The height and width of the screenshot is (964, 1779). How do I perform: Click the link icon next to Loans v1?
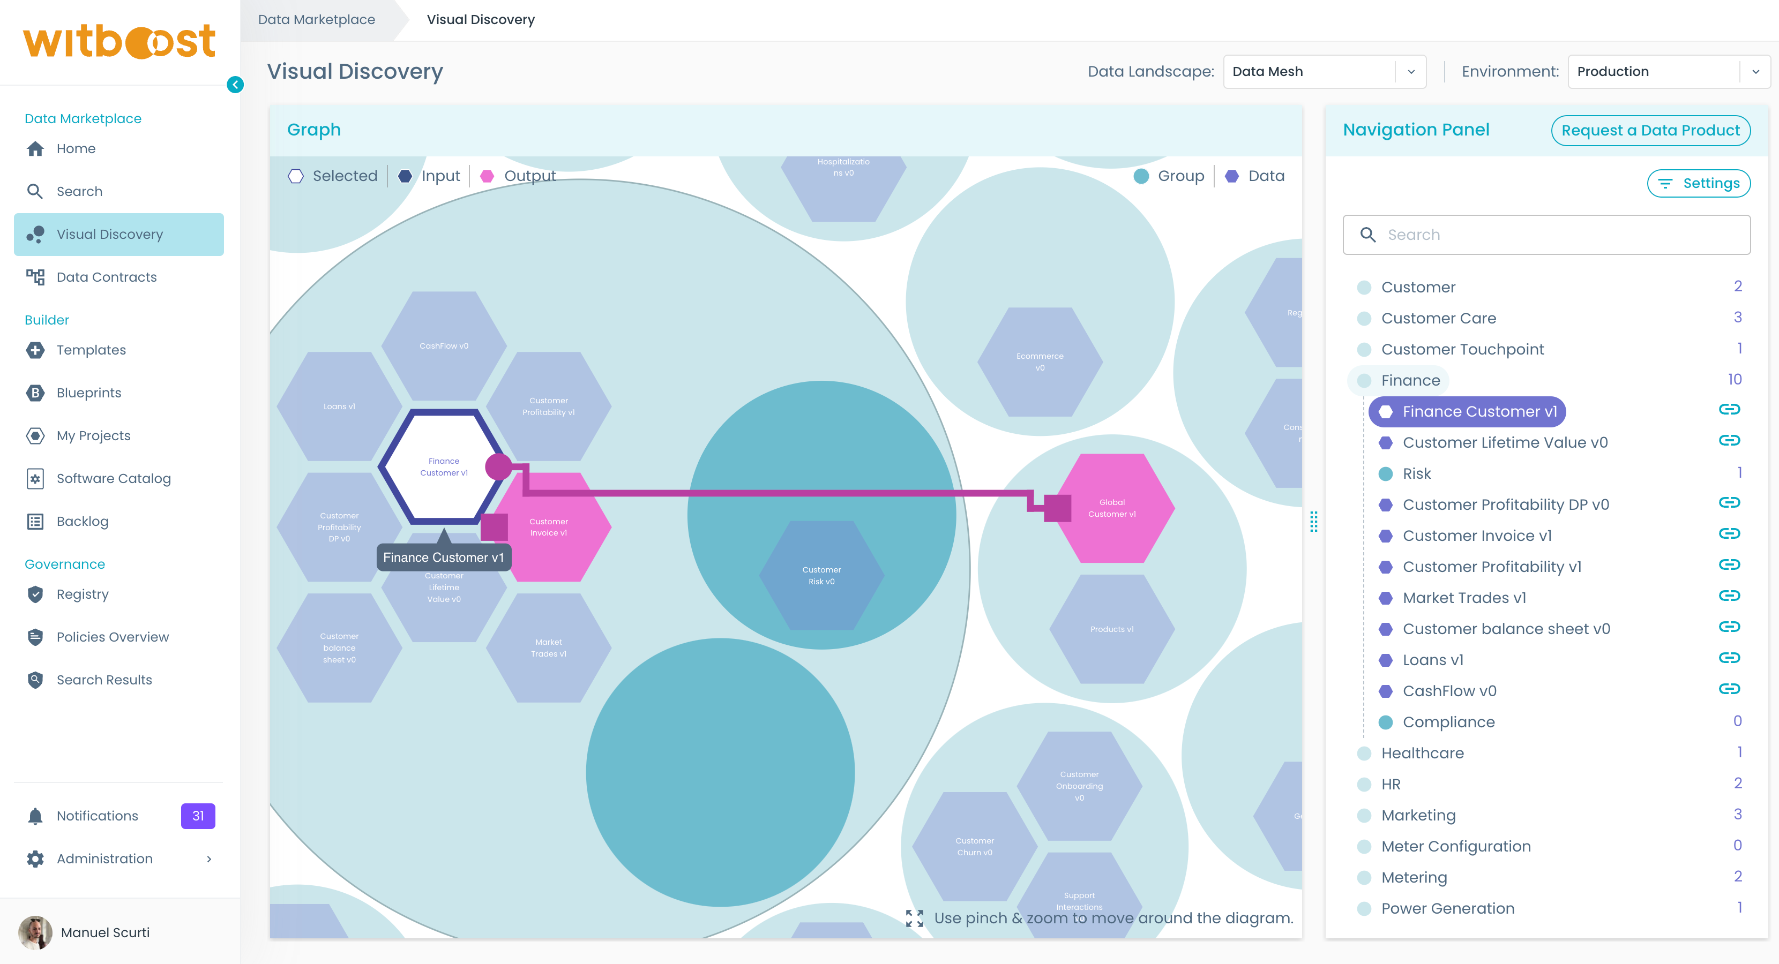[1729, 658]
